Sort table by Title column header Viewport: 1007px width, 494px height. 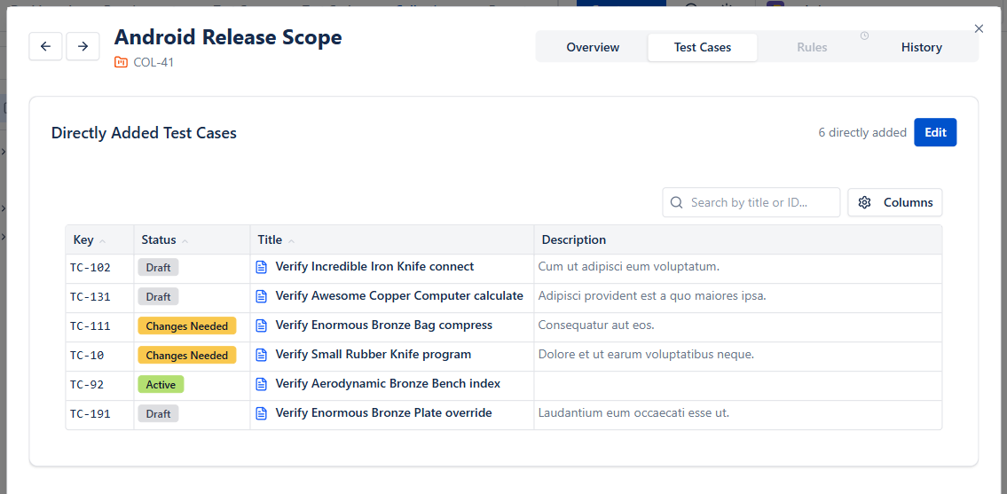coord(270,239)
